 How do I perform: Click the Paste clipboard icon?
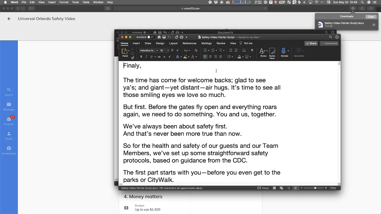tap(124, 51)
